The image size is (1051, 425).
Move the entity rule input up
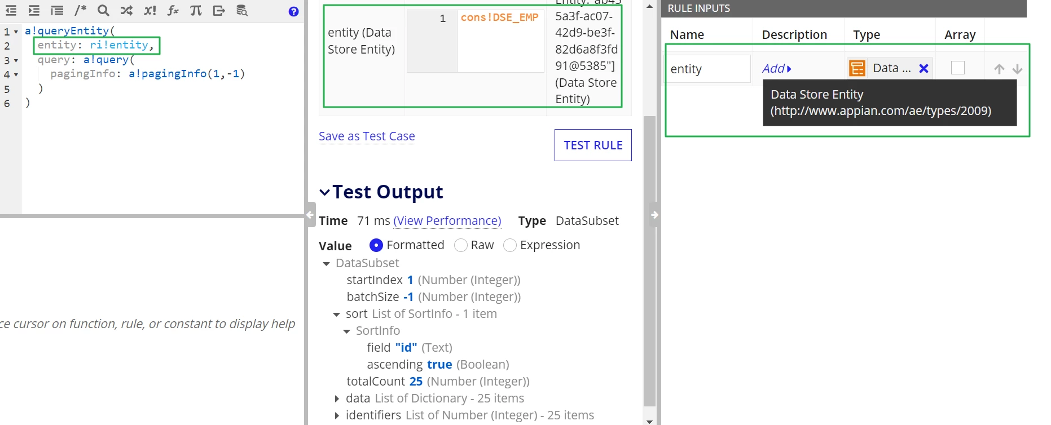[999, 69]
